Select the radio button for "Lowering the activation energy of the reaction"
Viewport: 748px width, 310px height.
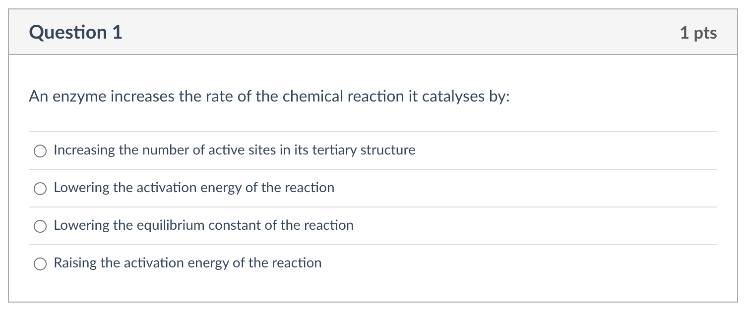click(40, 188)
